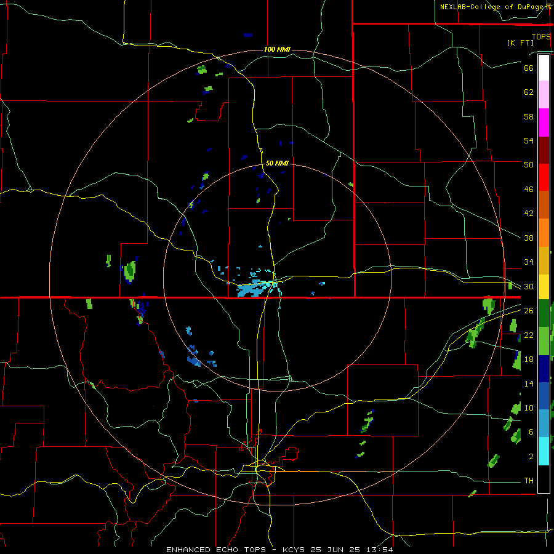This screenshot has height=554, width=554.
Task: Click the dark green legend band
Action: (x=544, y=313)
